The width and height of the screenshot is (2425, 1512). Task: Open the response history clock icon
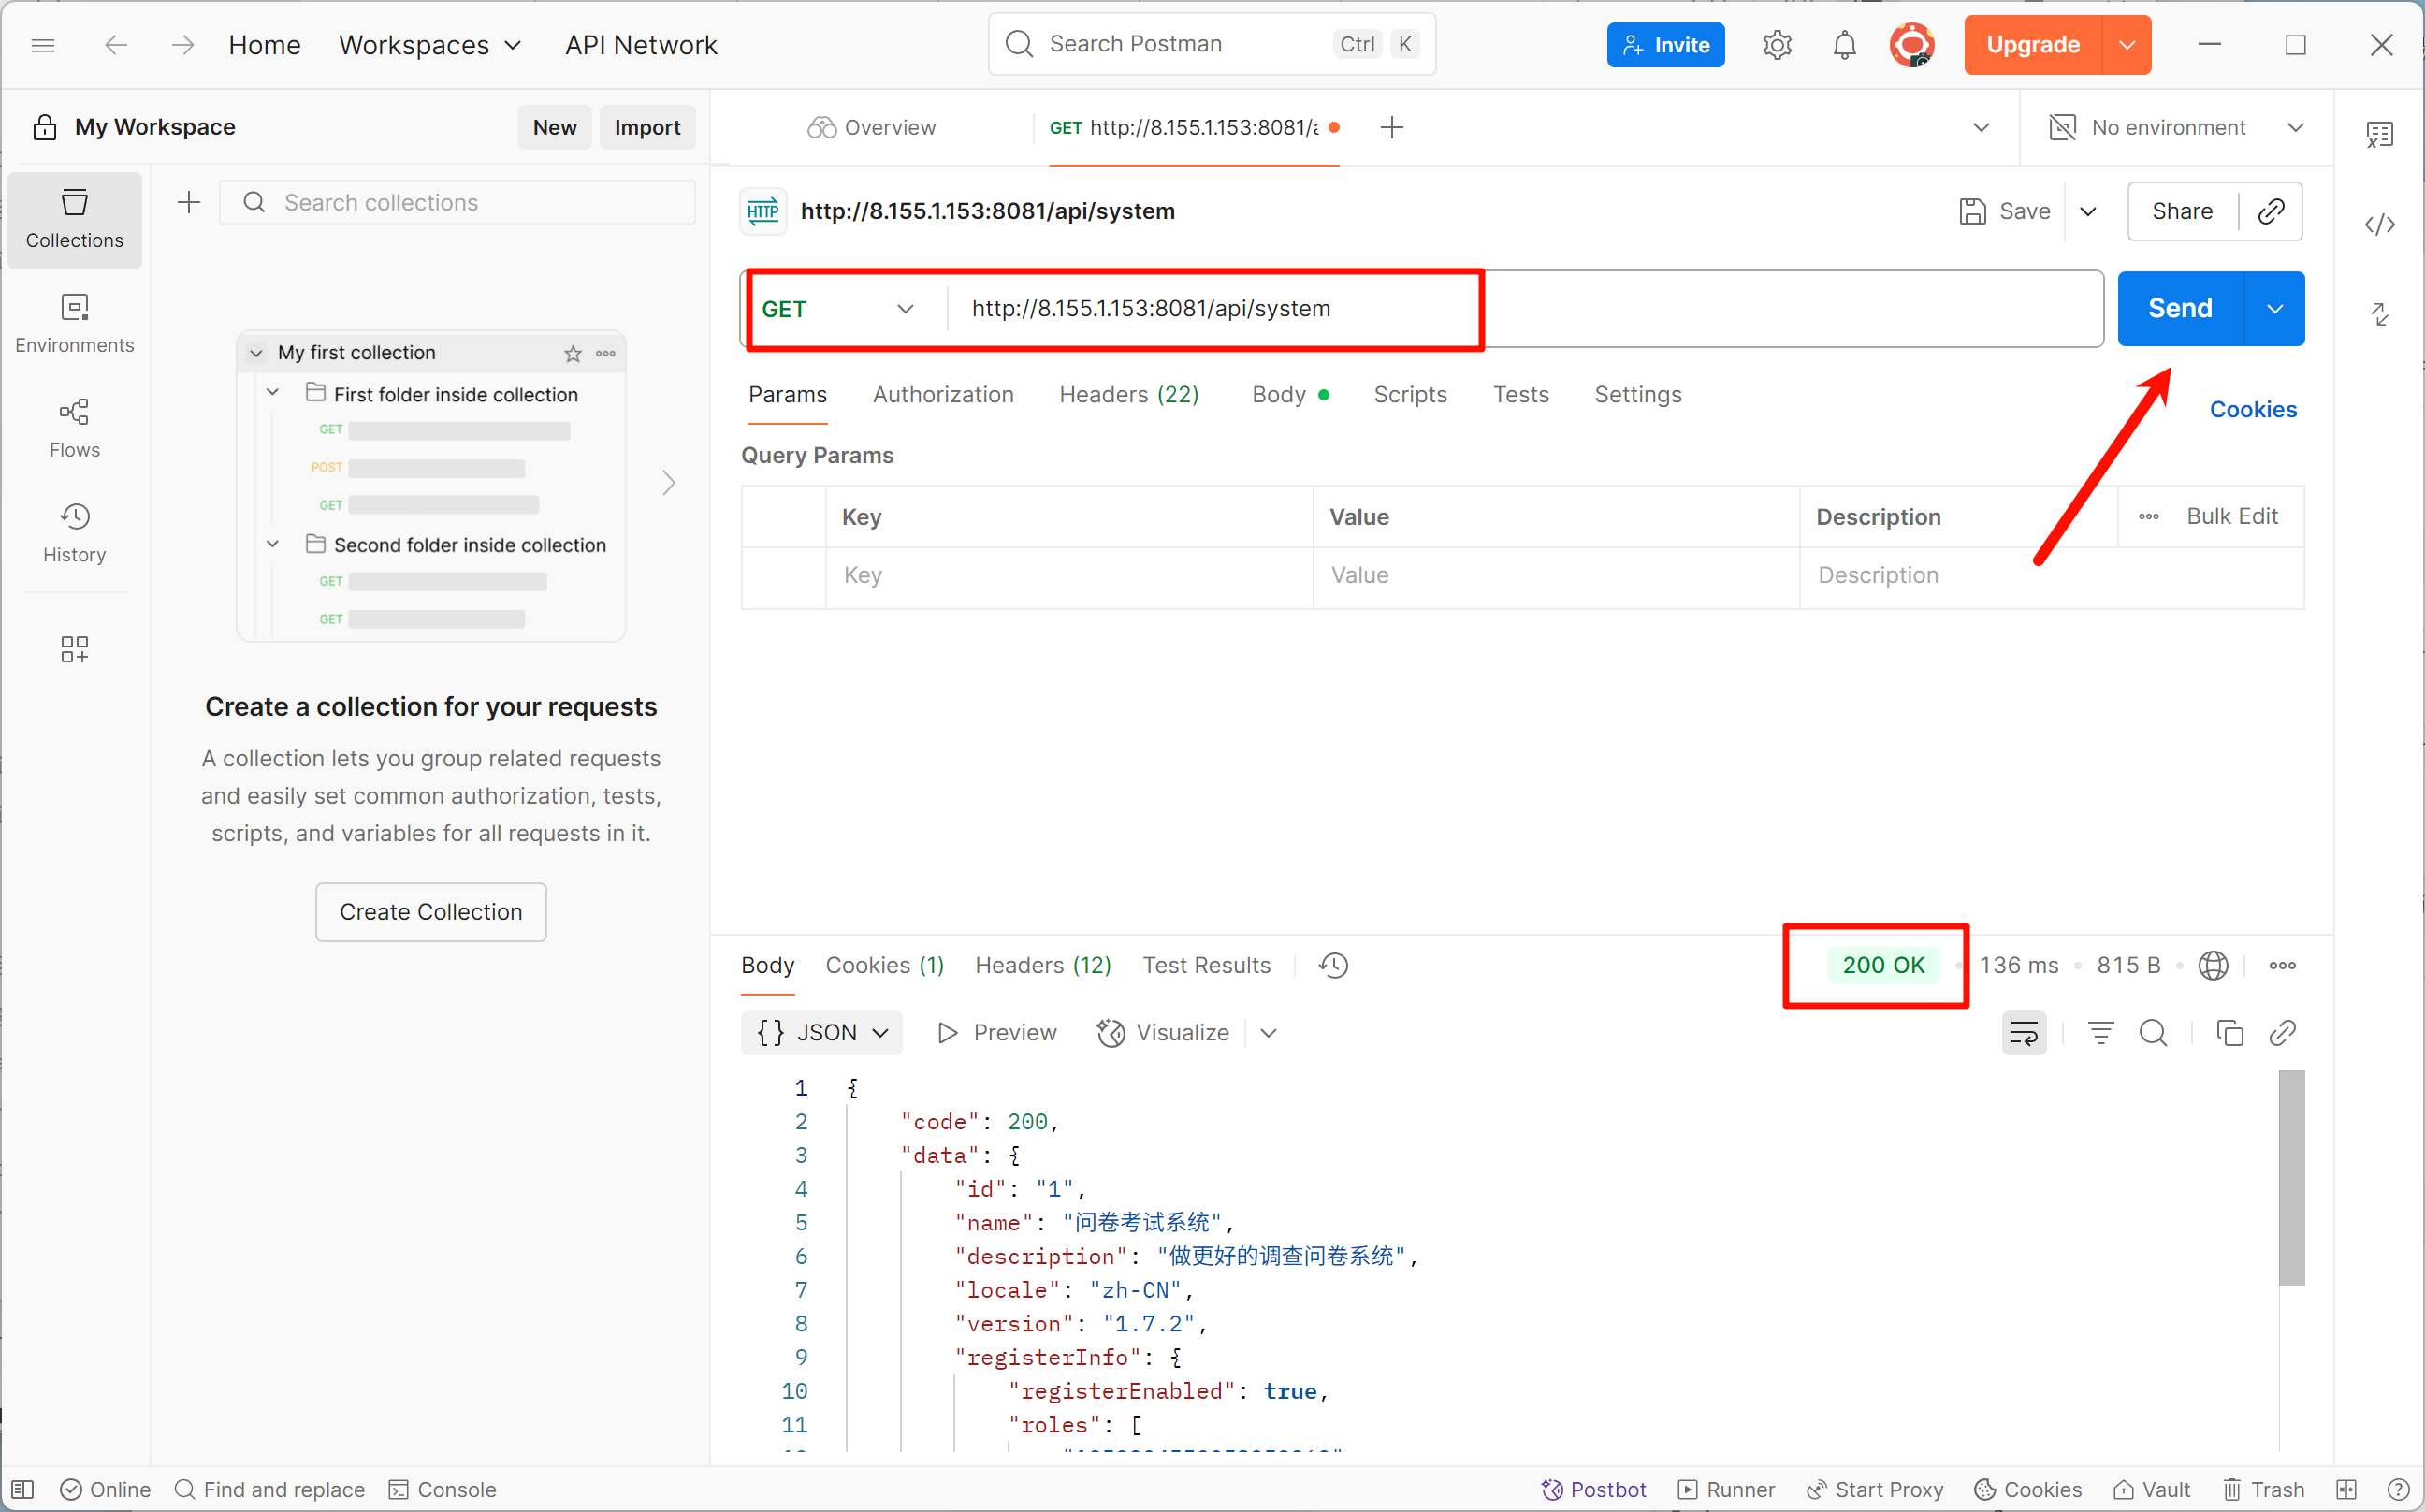(x=1333, y=965)
